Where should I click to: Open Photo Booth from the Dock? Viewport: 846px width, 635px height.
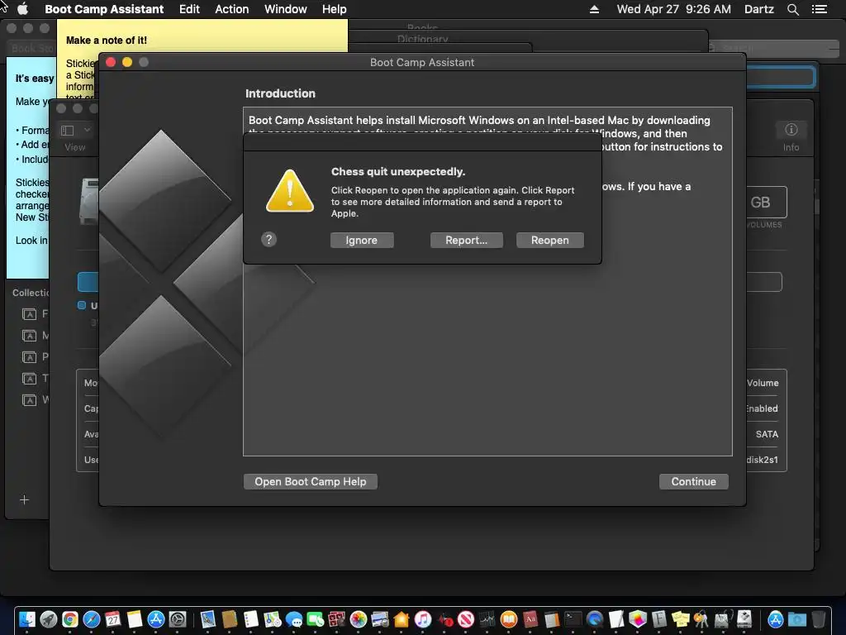coord(337,618)
